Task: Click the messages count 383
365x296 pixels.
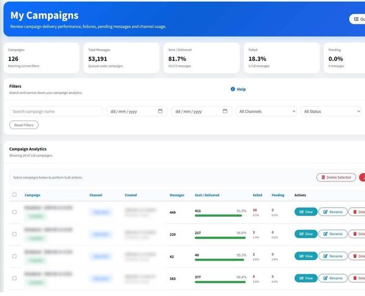Action: click(173, 279)
